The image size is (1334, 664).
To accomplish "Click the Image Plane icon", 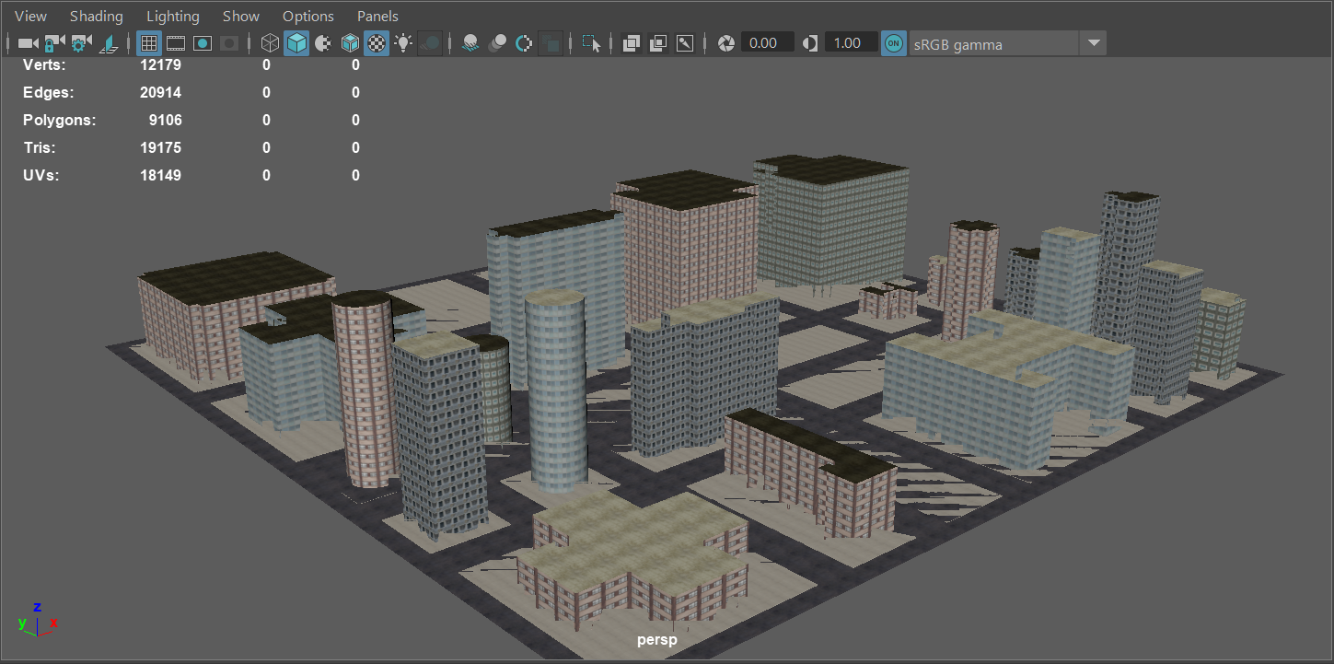I will pyautogui.click(x=109, y=43).
